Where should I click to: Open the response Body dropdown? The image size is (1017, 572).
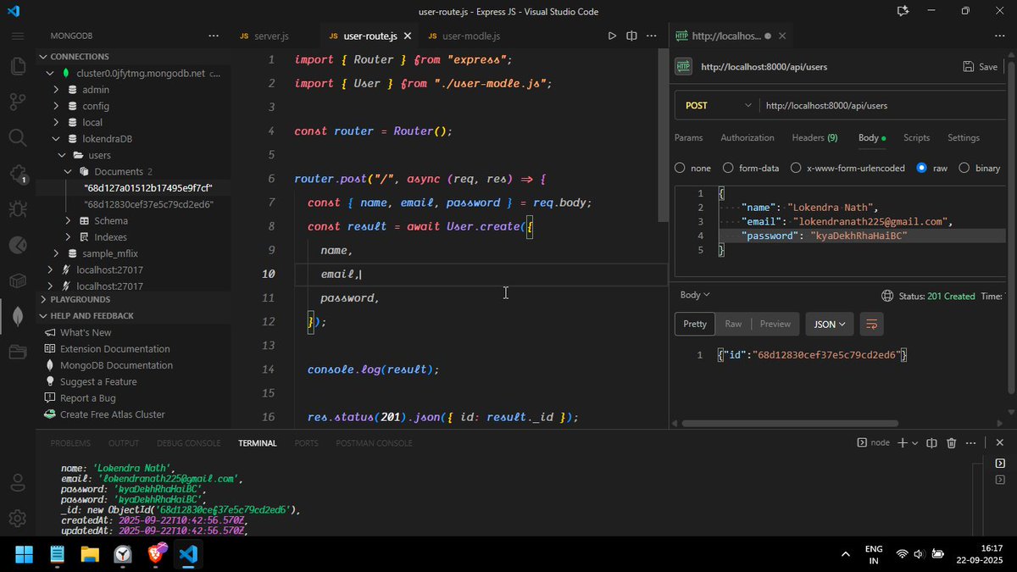[x=695, y=295]
